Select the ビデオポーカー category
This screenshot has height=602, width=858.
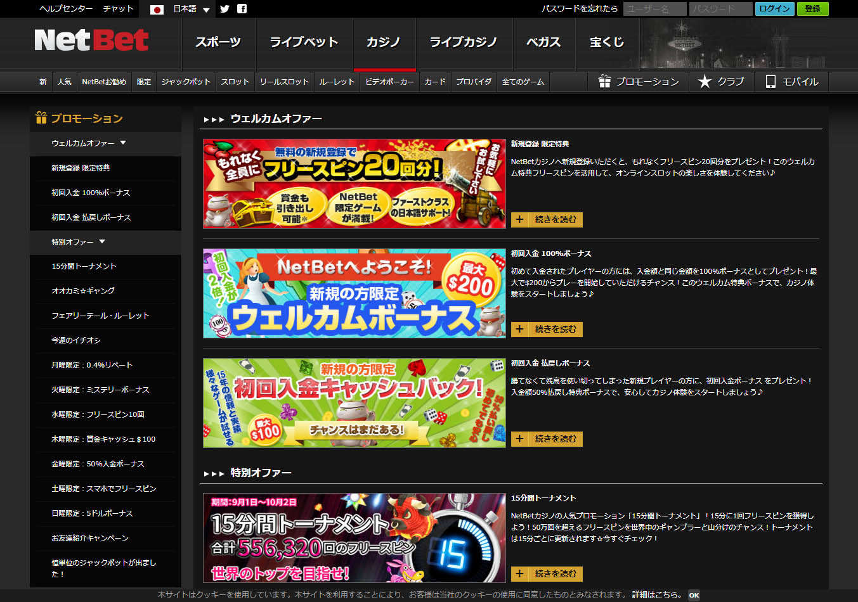pyautogui.click(x=389, y=82)
